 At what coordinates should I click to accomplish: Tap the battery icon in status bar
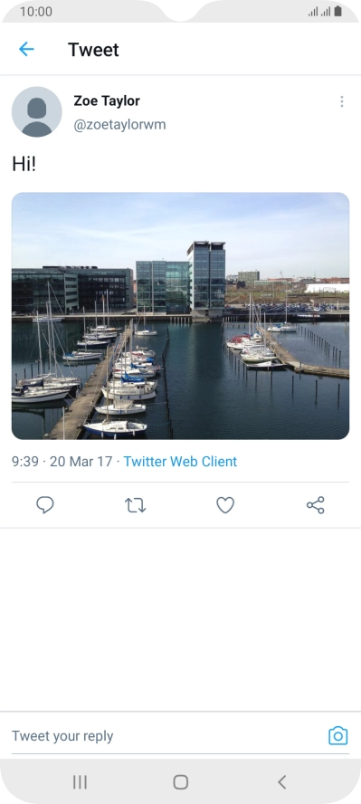pos(337,11)
